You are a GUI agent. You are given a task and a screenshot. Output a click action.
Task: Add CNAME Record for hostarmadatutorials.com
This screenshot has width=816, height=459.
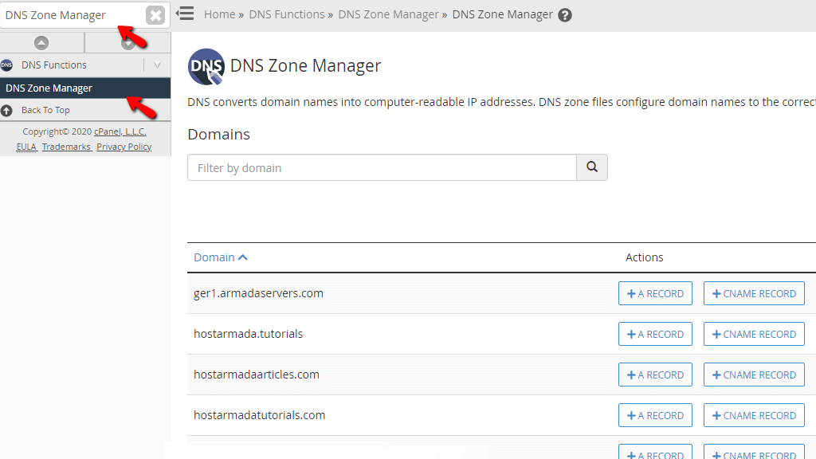tap(754, 415)
